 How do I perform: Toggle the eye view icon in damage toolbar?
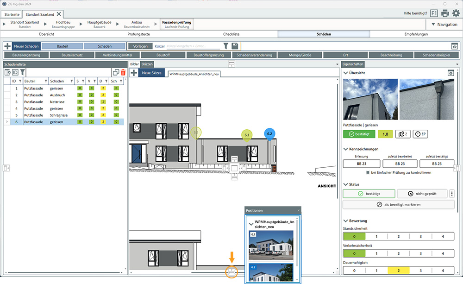tap(455, 46)
